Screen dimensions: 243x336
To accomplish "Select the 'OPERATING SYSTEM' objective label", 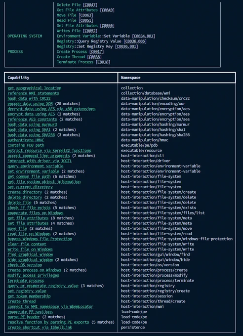I will [25, 36].
